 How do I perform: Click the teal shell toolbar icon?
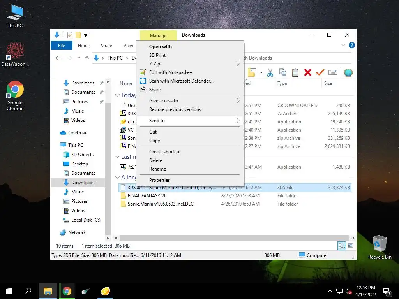pos(348,72)
